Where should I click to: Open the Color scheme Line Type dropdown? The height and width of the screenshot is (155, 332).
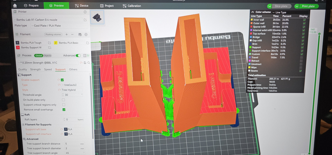(290, 12)
